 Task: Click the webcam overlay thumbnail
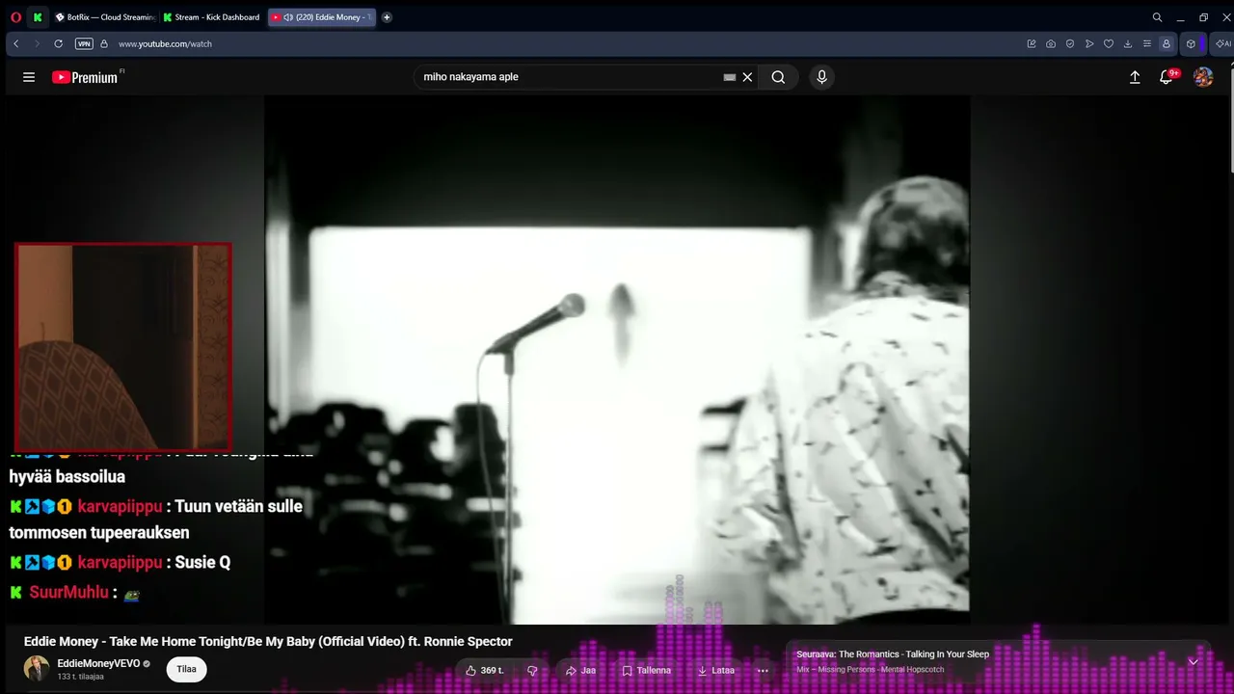pos(122,347)
